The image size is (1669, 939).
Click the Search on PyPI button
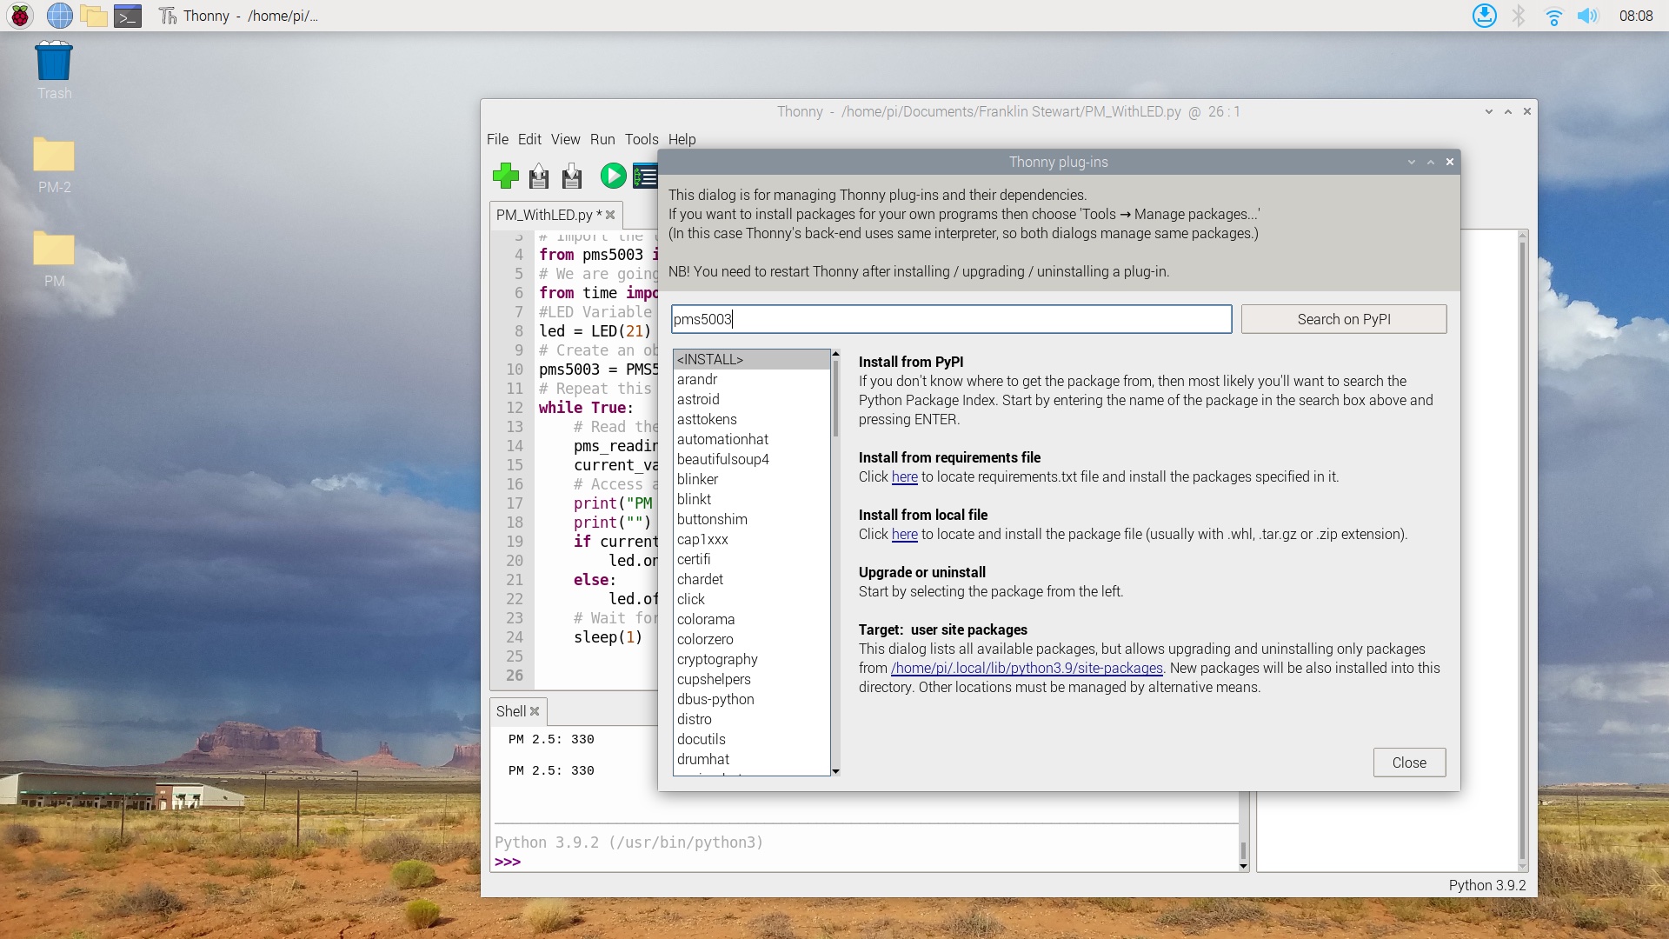tap(1344, 319)
